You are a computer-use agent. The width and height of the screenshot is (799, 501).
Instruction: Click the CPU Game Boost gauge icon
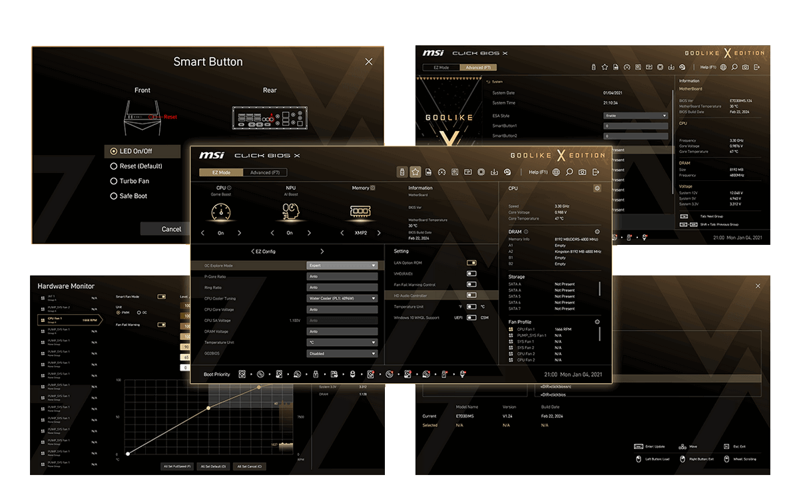point(220,212)
